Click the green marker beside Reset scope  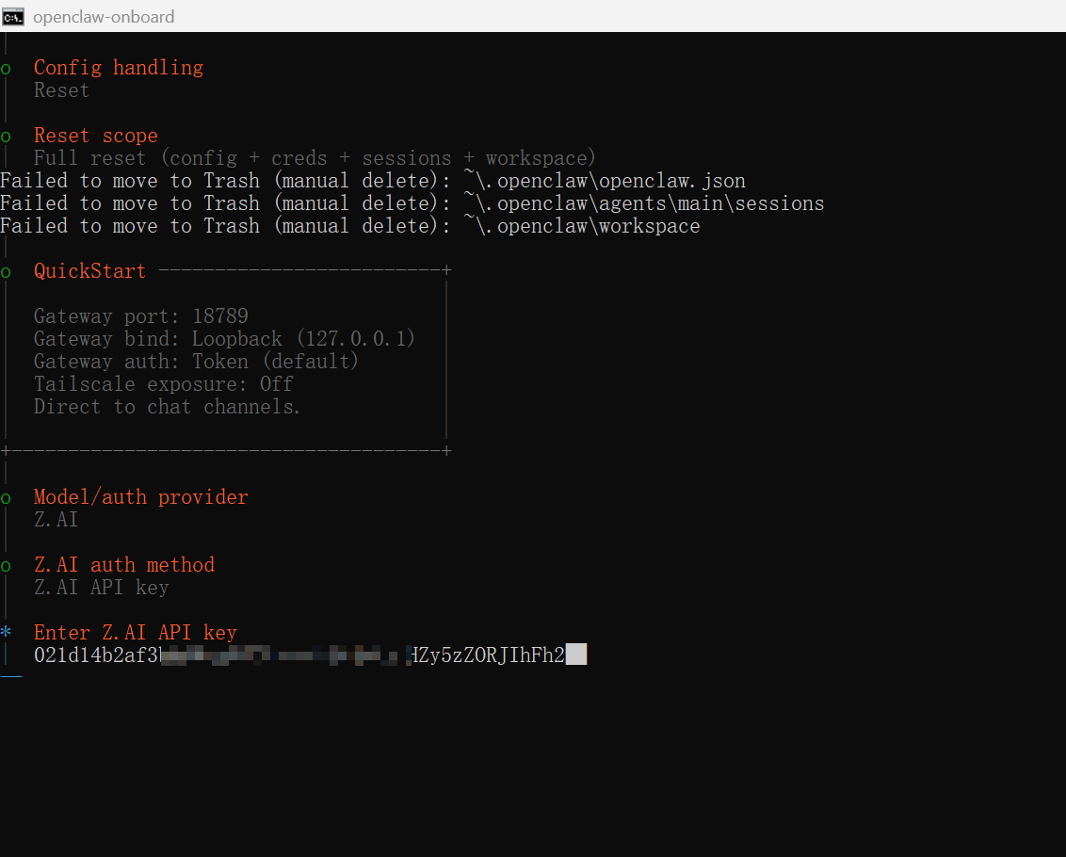point(6,137)
